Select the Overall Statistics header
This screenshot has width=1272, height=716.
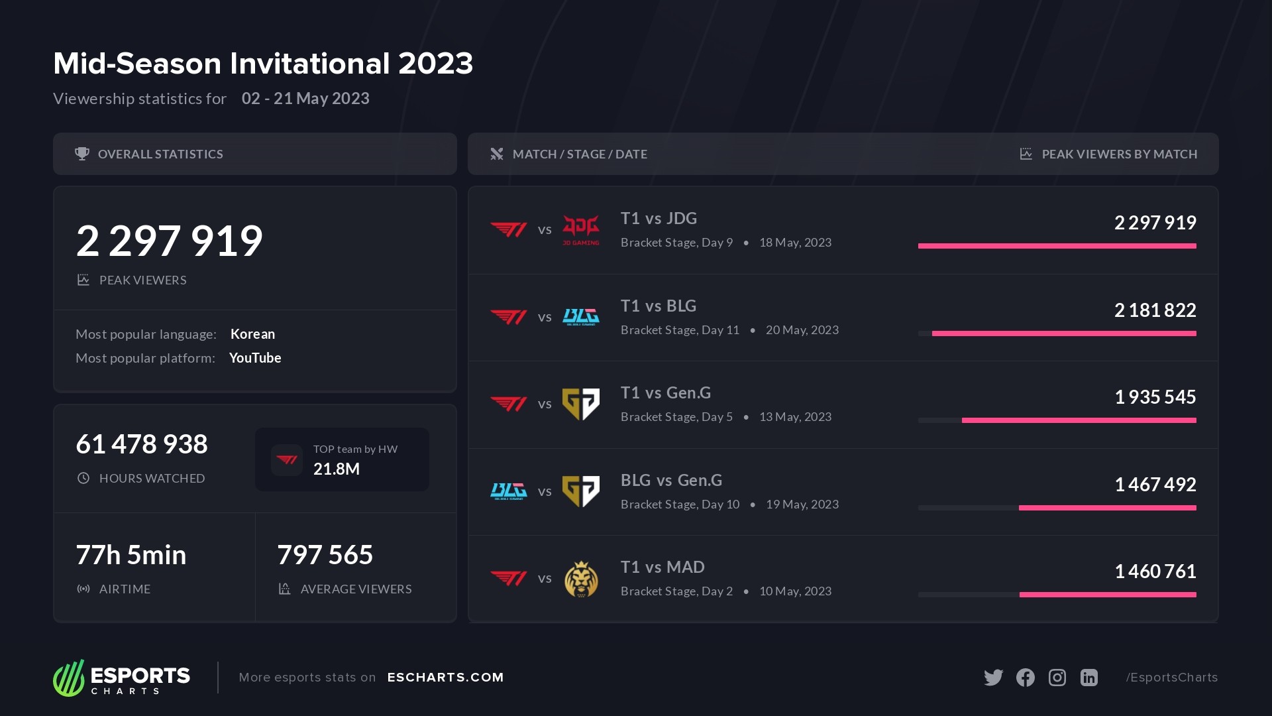(x=160, y=154)
